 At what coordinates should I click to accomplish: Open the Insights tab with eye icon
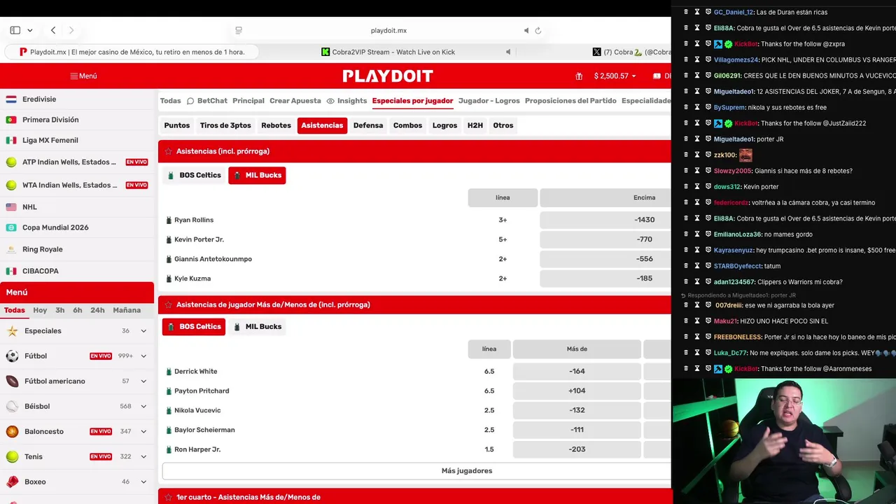[x=346, y=101]
